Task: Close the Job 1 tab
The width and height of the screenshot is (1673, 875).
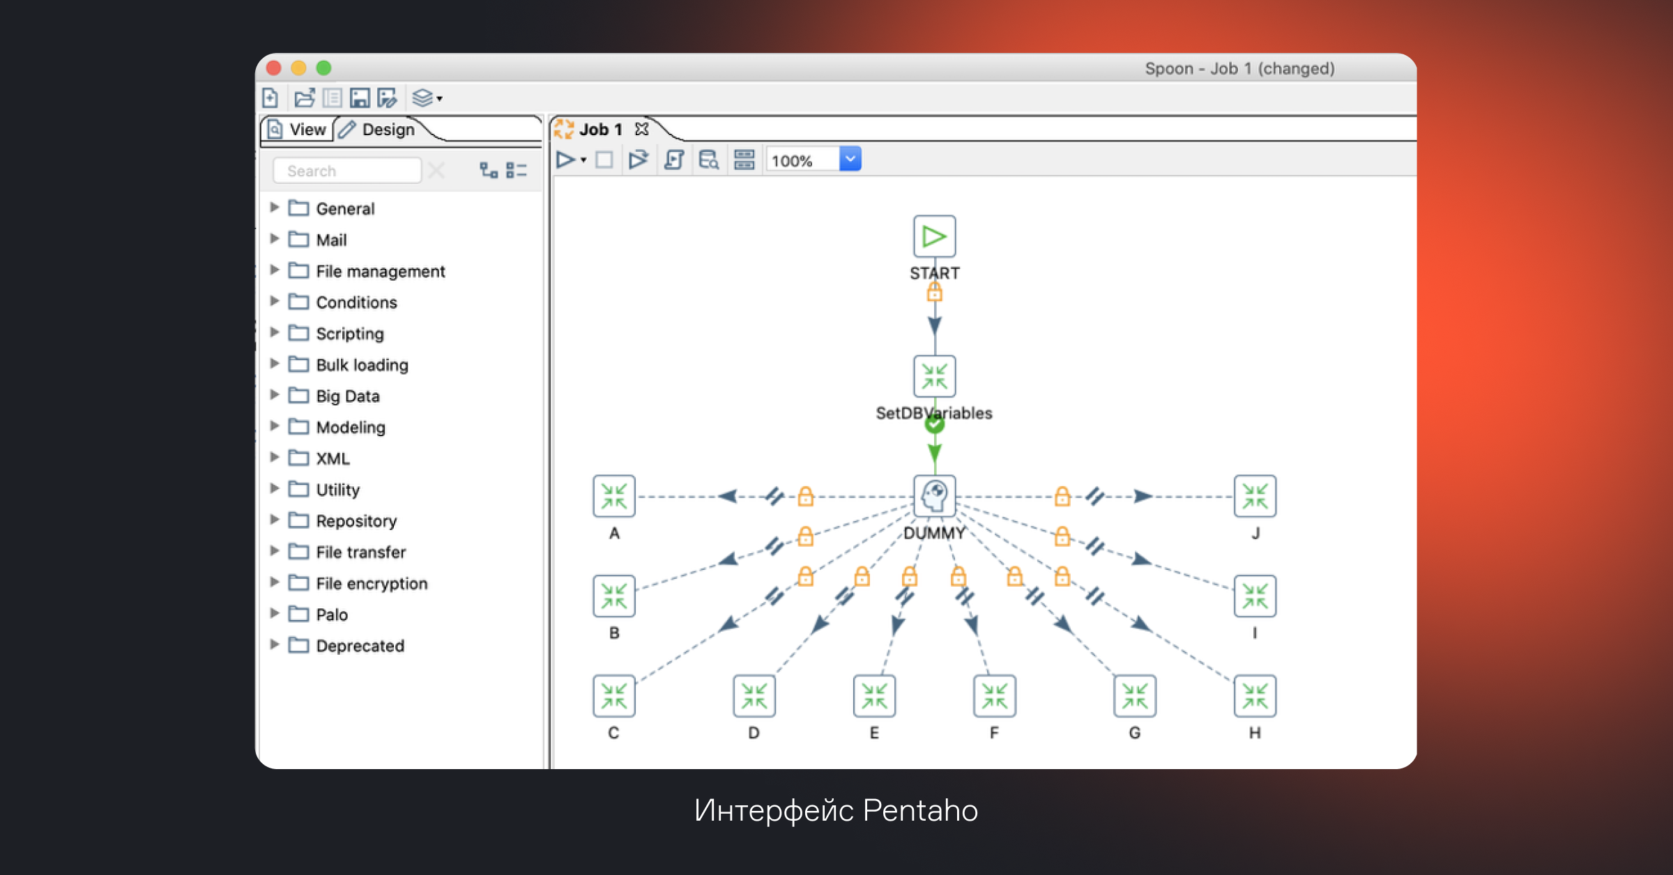Action: 642,130
